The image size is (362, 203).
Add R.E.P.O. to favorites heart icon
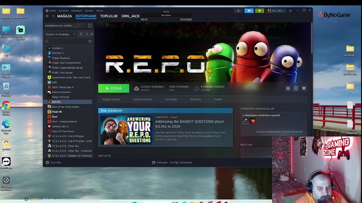pos(304,89)
